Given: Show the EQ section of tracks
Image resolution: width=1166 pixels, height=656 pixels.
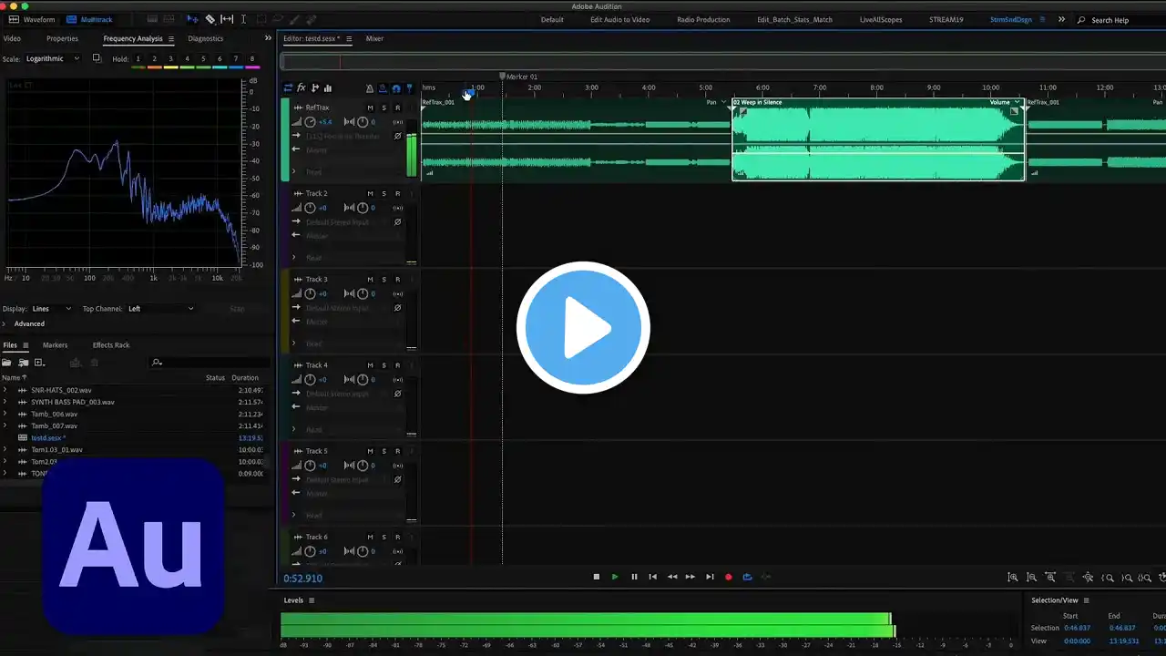Looking at the screenshot, I should (x=328, y=88).
